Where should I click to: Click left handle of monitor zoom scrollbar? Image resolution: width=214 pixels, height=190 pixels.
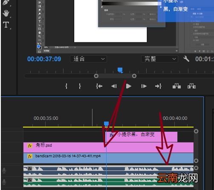coord(96,76)
